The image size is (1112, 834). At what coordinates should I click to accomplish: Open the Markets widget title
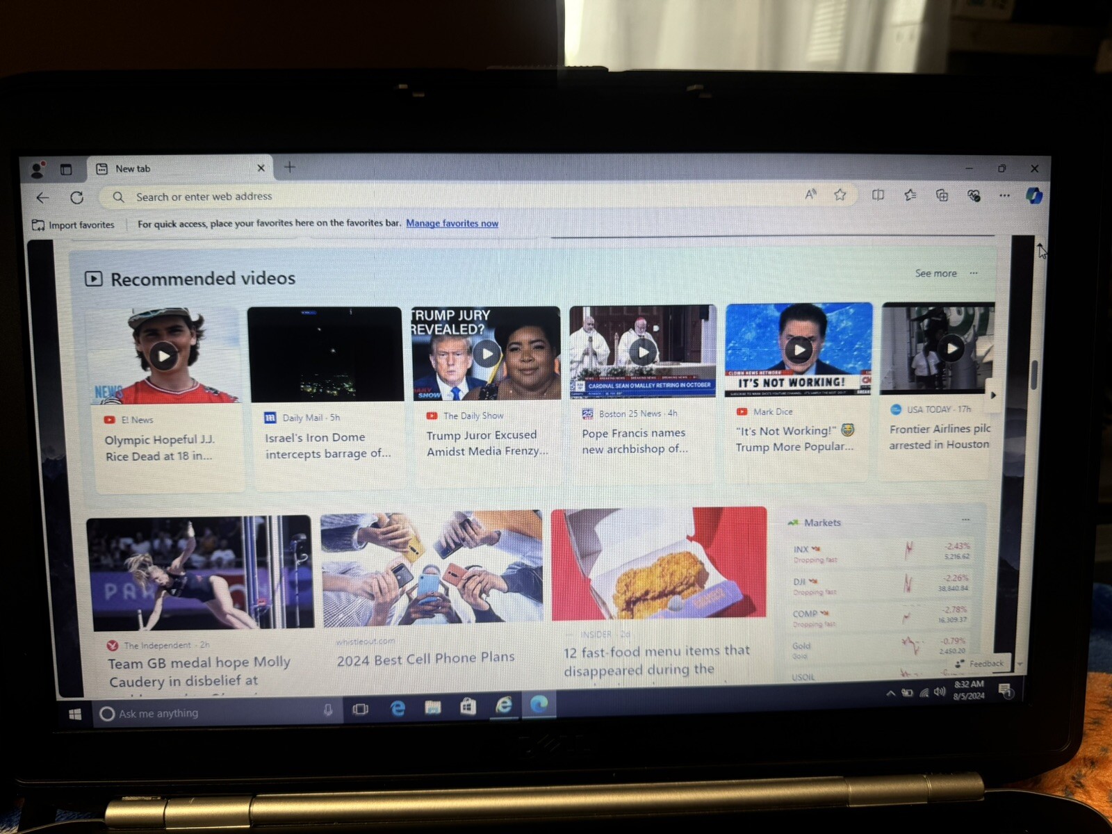[x=821, y=523]
